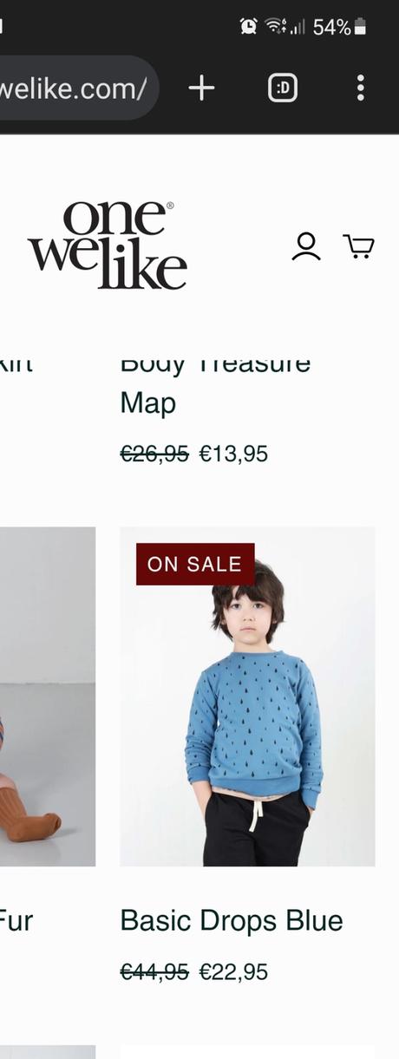This screenshot has width=399, height=1059.
Task: Tap the Wi-Fi signal status icon
Action: pyautogui.click(x=276, y=27)
